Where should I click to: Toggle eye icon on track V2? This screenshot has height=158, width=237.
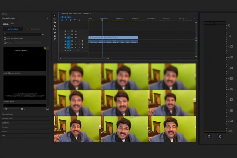pyautogui.click(x=76, y=34)
